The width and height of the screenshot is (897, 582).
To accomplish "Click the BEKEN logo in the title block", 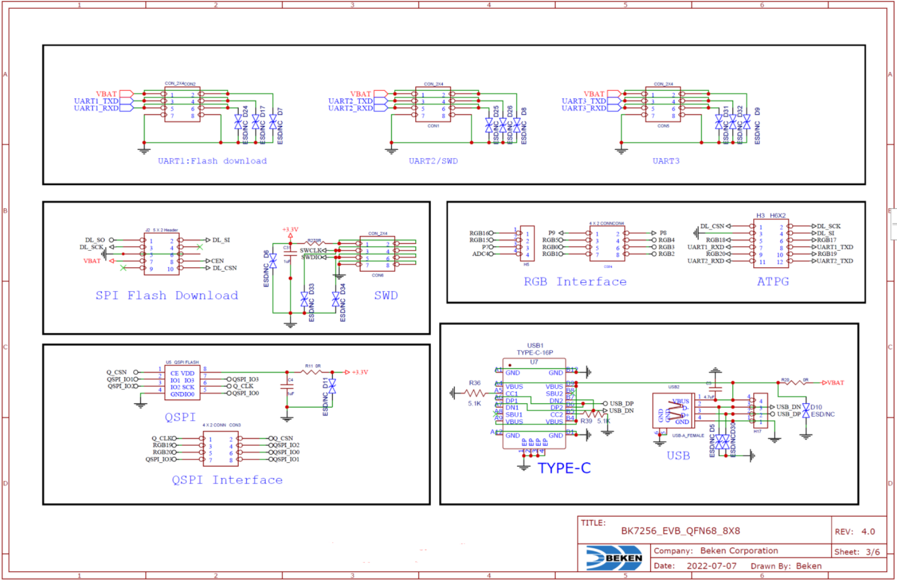I will coord(614,558).
